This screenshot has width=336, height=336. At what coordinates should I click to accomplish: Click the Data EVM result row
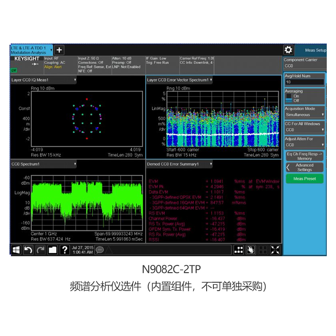(197, 192)
